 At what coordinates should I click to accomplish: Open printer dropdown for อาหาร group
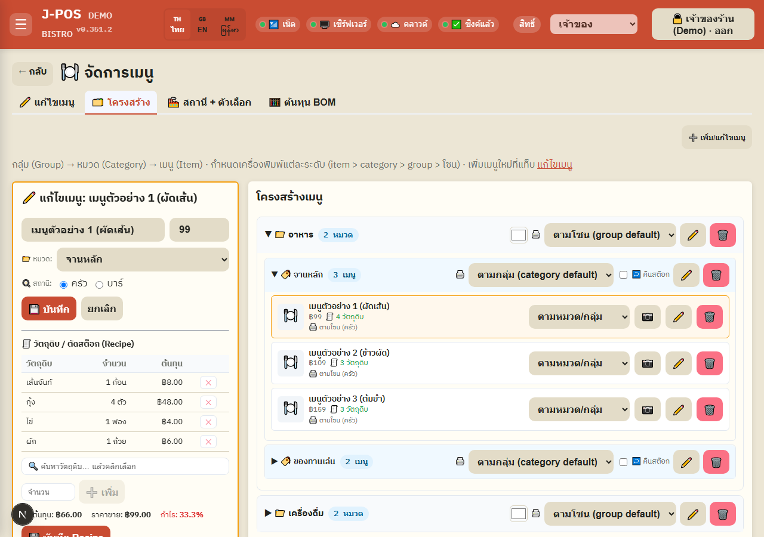pyautogui.click(x=610, y=235)
